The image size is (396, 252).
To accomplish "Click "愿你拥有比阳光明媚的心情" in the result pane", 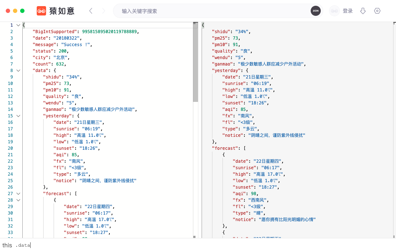I will click(287, 220).
